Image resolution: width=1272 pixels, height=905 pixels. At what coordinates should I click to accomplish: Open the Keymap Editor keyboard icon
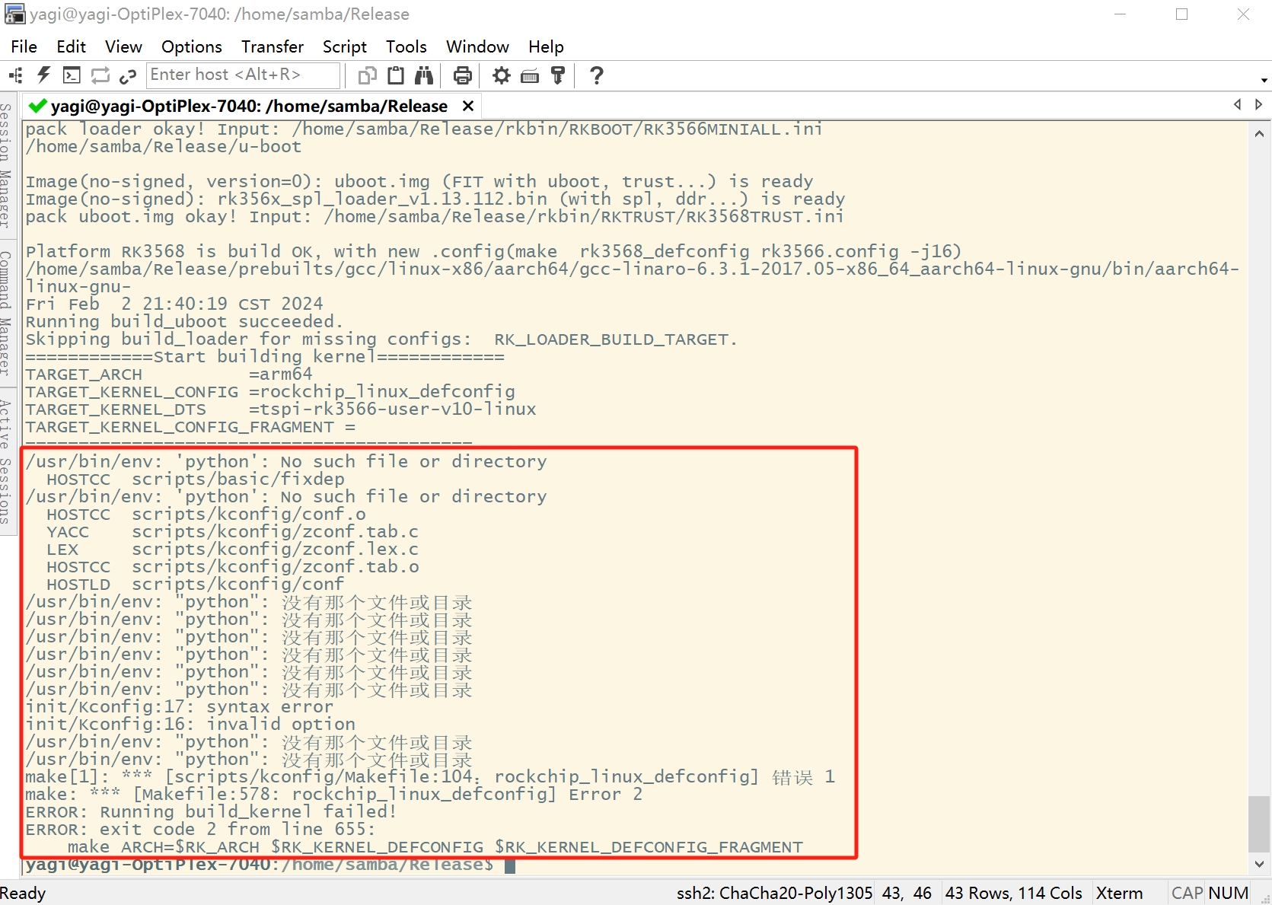(530, 75)
